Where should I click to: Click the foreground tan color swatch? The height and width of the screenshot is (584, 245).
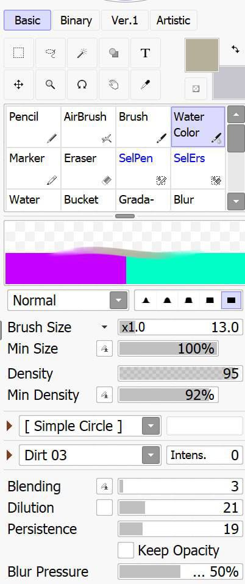(202, 55)
